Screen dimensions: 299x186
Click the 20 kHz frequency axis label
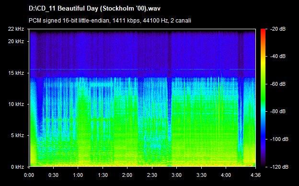click(16, 41)
